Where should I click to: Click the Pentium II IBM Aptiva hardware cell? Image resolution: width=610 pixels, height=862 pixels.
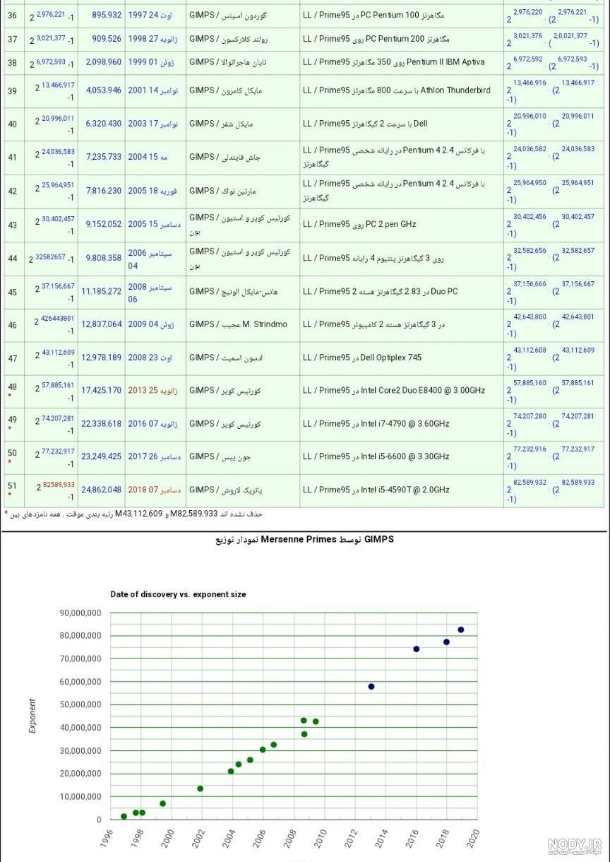[x=401, y=62]
